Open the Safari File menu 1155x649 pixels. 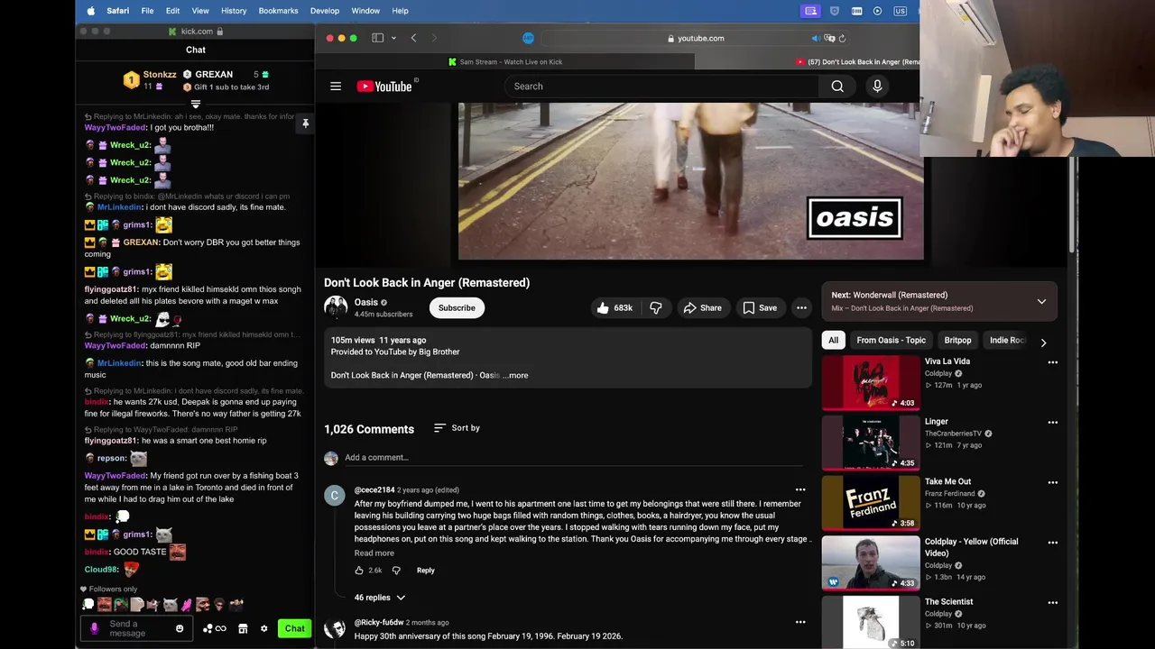coord(147,11)
